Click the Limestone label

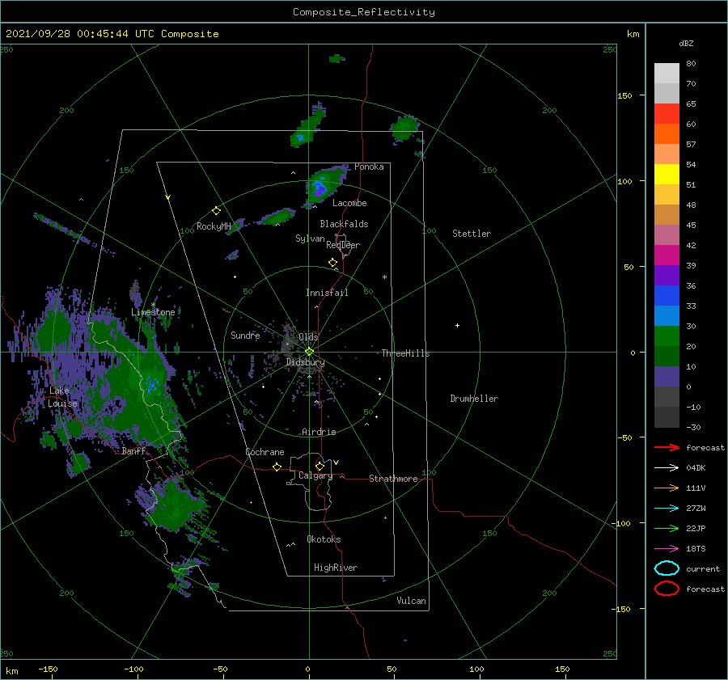153,312
